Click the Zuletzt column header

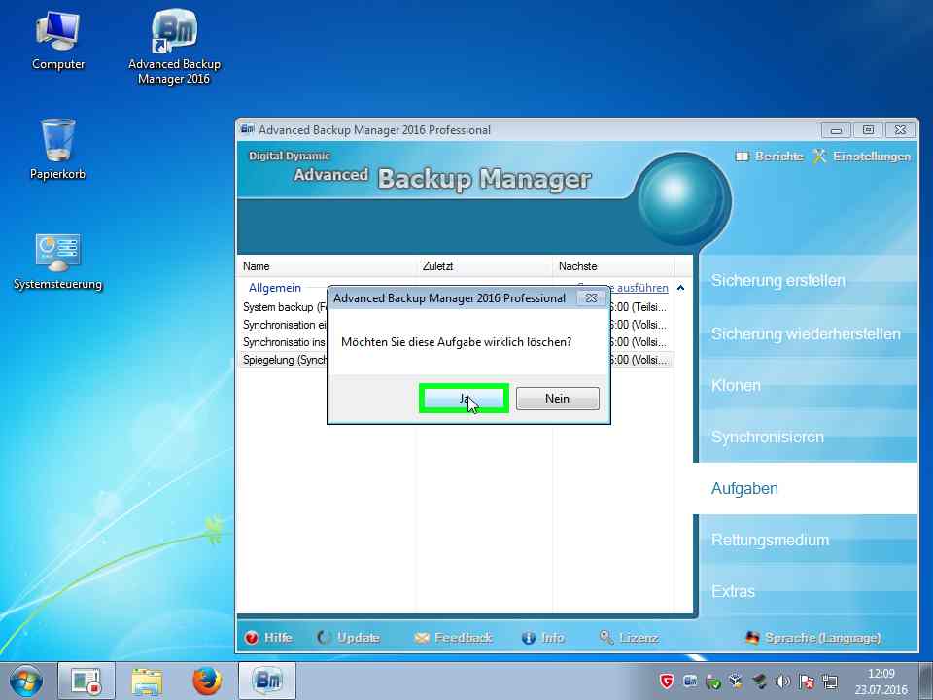[x=484, y=266]
